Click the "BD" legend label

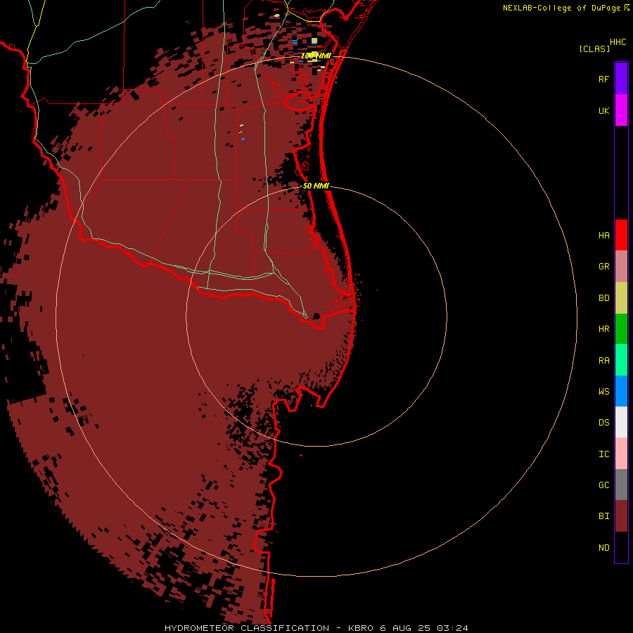pyautogui.click(x=604, y=298)
